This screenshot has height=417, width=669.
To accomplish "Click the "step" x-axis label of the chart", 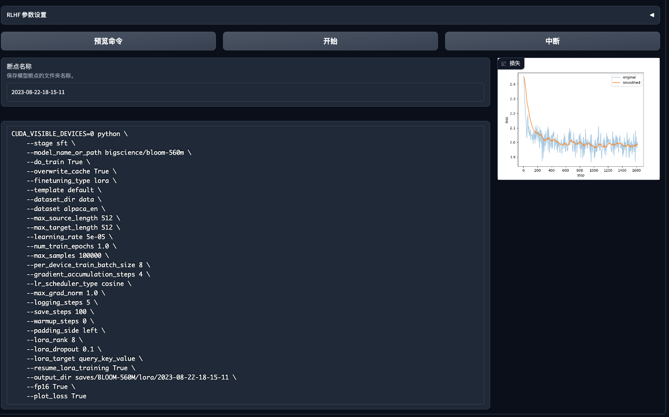I will pyautogui.click(x=580, y=175).
